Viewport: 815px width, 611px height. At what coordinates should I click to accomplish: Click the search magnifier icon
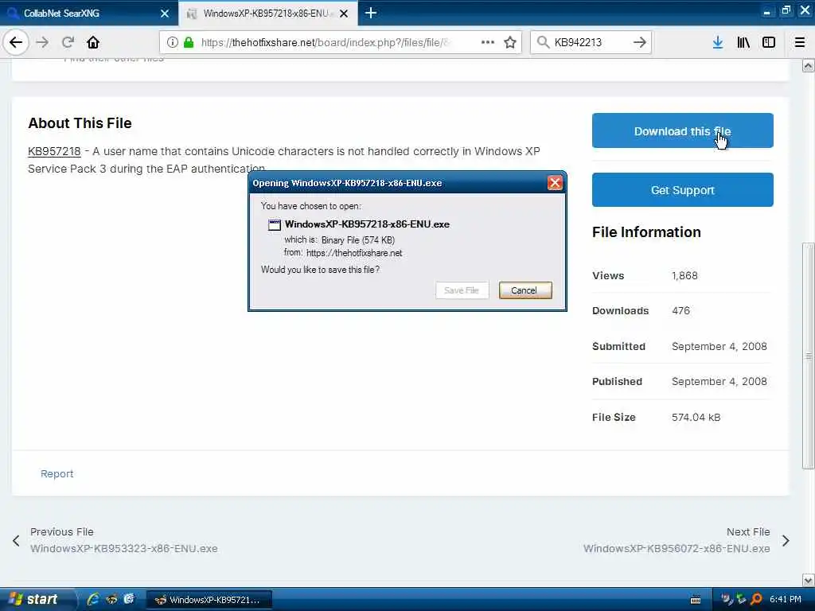click(x=543, y=42)
